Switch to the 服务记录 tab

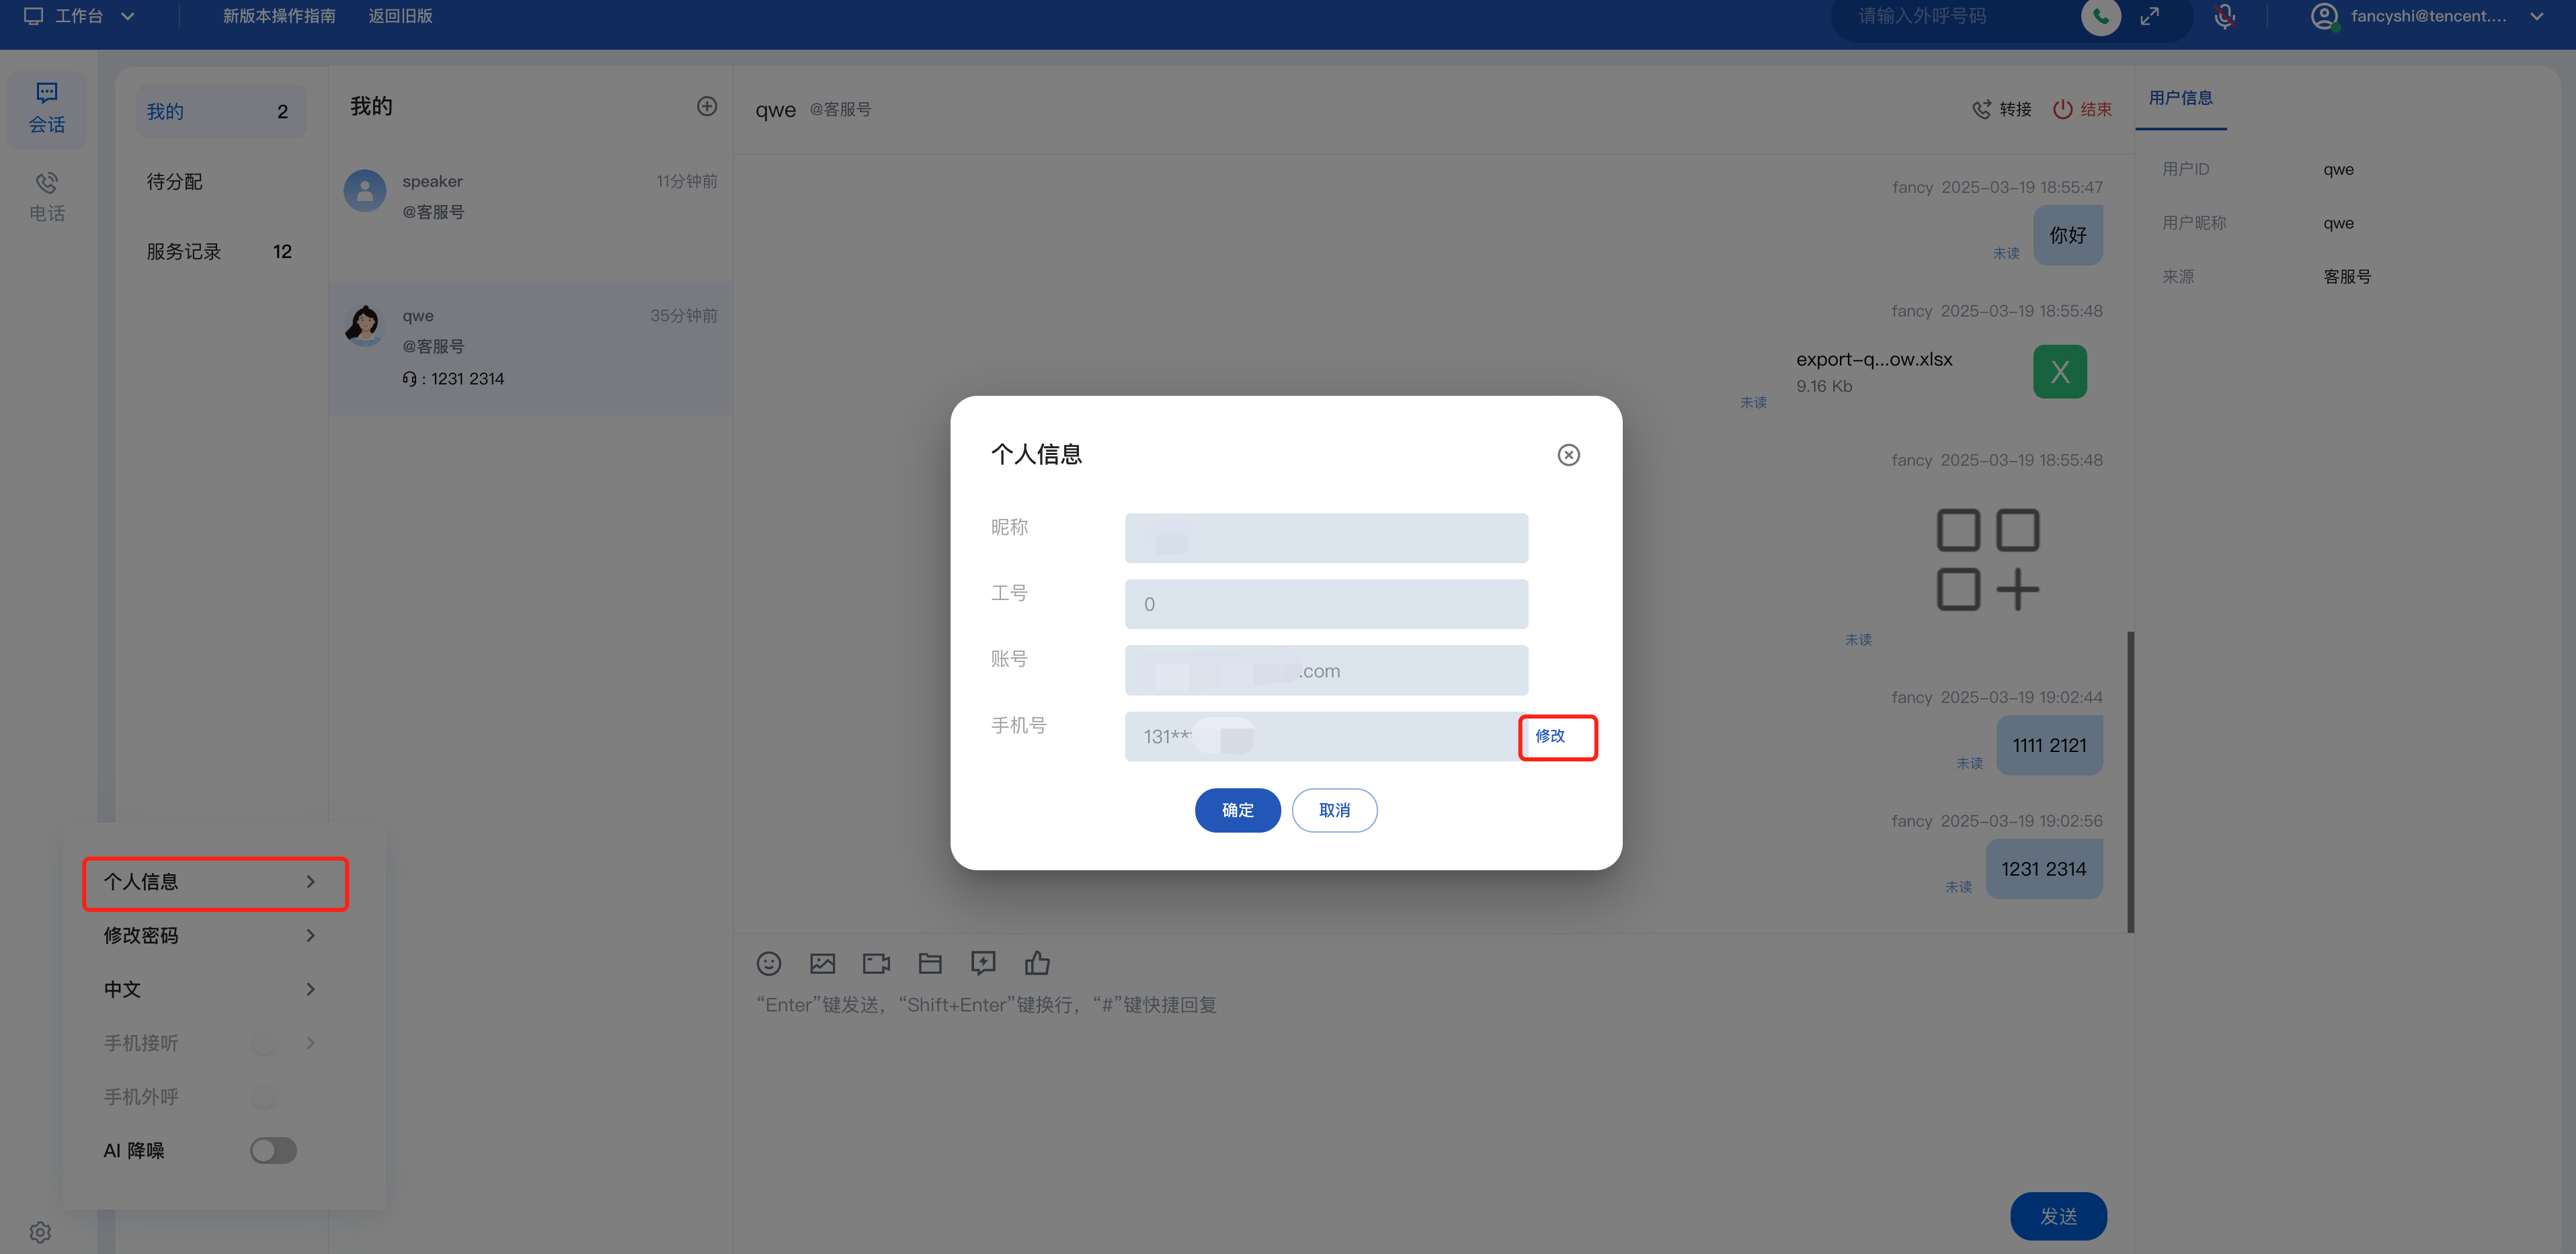184,252
